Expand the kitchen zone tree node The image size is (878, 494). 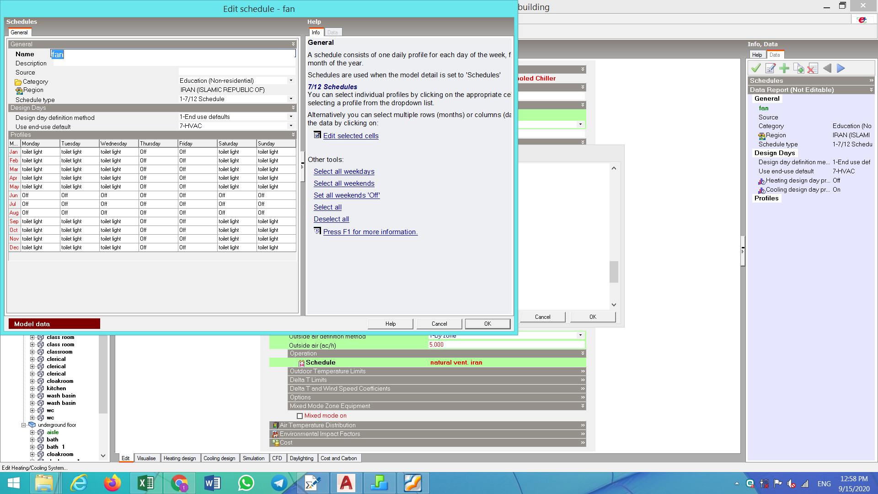[32, 388]
